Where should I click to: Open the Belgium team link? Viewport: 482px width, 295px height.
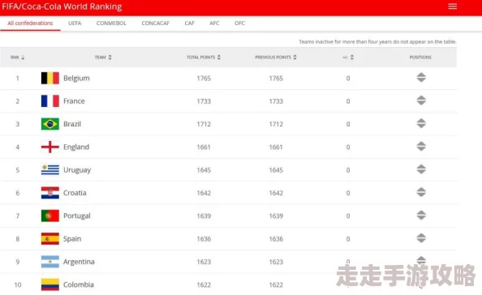(x=76, y=79)
